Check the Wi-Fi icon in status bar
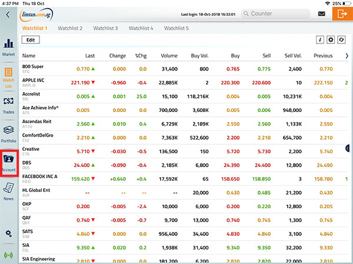 point(328,4)
